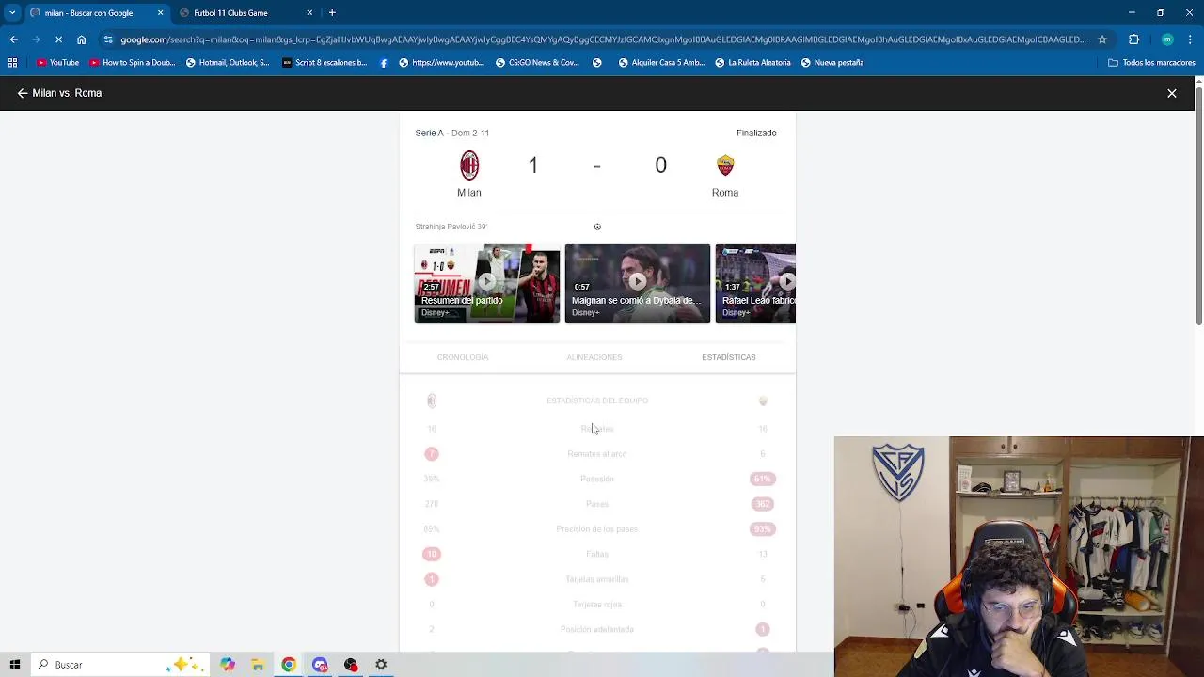The width and height of the screenshot is (1204, 677).
Task: Open the tab search dropdown
Action: (10, 13)
